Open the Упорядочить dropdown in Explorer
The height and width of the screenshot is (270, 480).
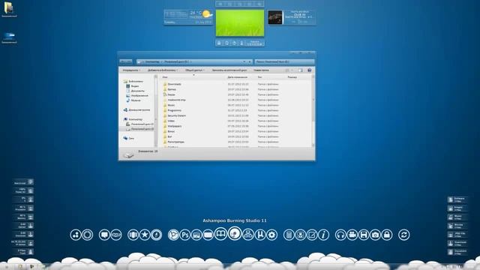click(x=131, y=70)
